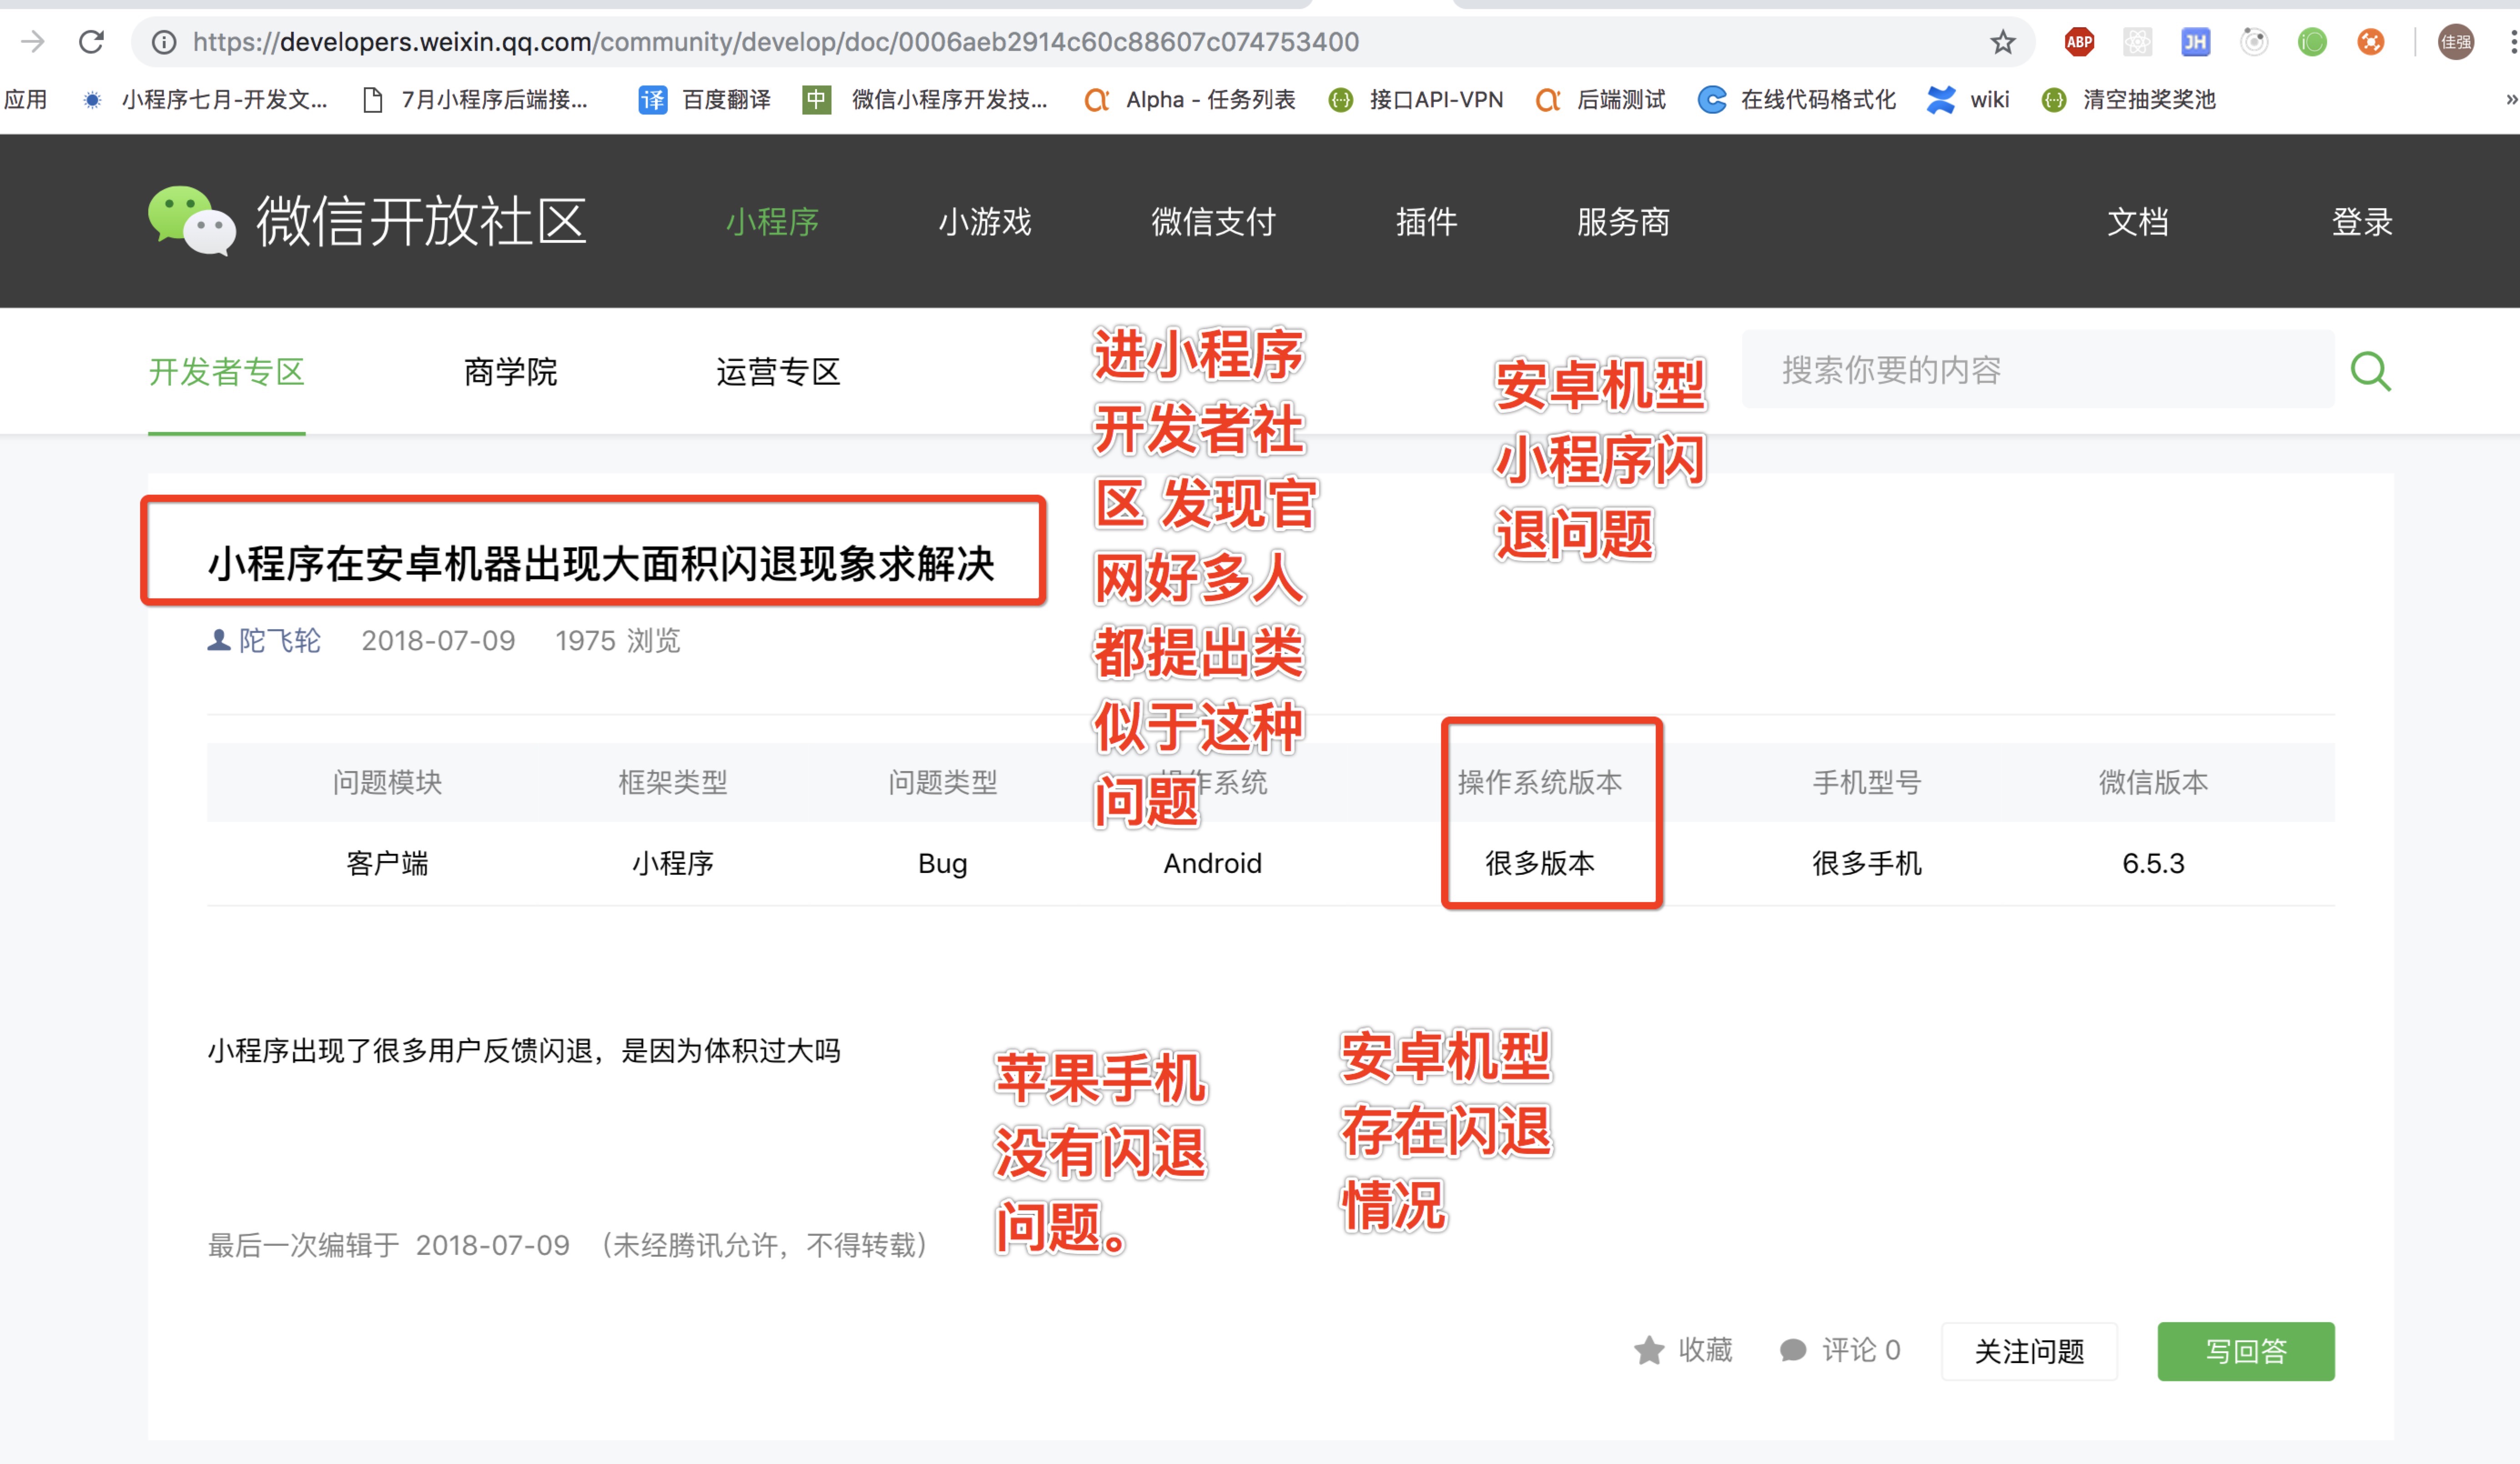This screenshot has width=2520, height=1464.
Task: Click the browser forward arrow
Action: 33,41
